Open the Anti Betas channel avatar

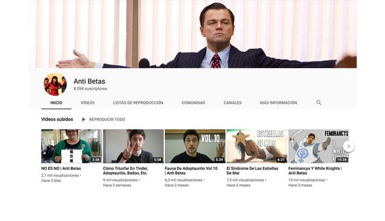pos(55,84)
